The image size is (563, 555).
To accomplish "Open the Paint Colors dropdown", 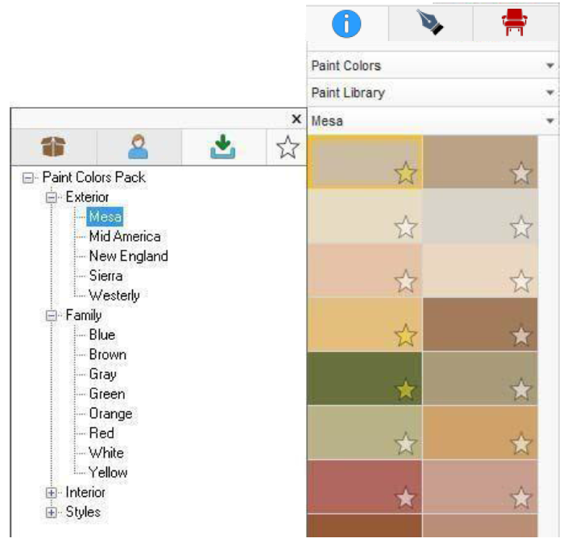I will pyautogui.click(x=433, y=65).
